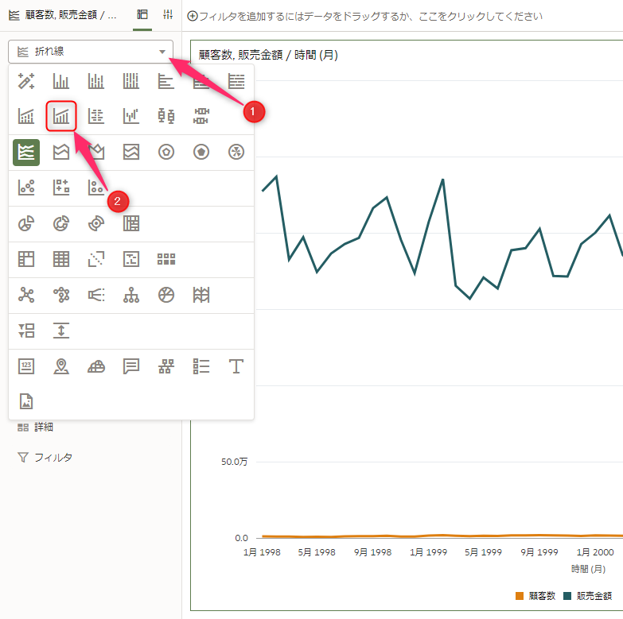This screenshot has height=619, width=623.
Task: Insert an image using the picture file icon
Action: [26, 401]
